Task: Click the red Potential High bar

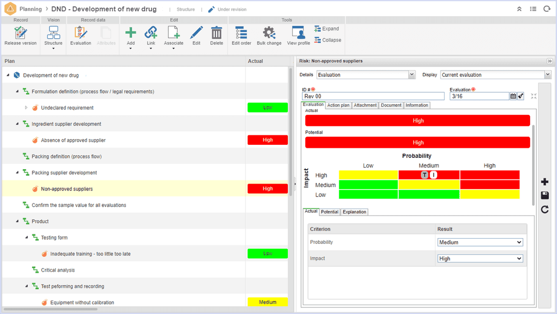Action: pos(417,142)
